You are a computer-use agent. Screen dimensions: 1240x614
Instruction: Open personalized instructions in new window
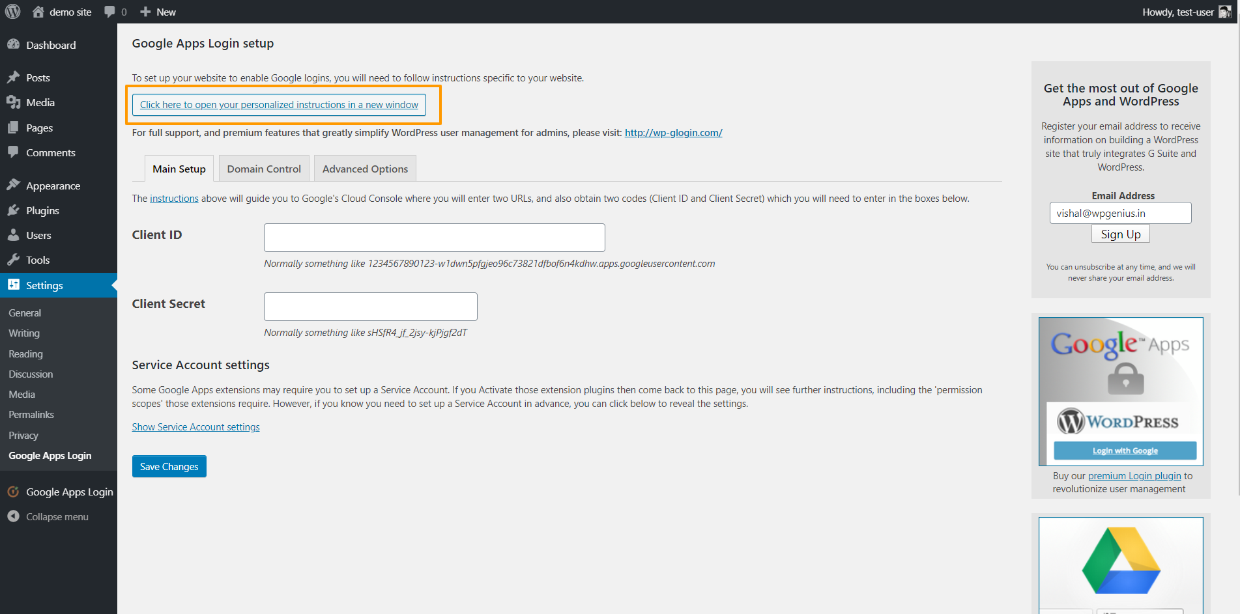coord(279,104)
